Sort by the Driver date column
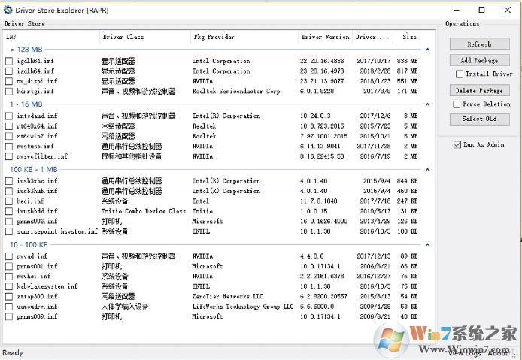 coord(372,37)
